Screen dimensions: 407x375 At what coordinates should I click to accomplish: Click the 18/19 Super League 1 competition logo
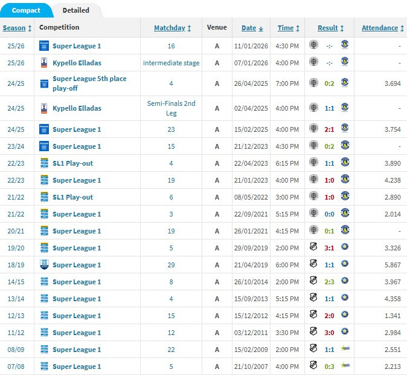[x=43, y=265]
